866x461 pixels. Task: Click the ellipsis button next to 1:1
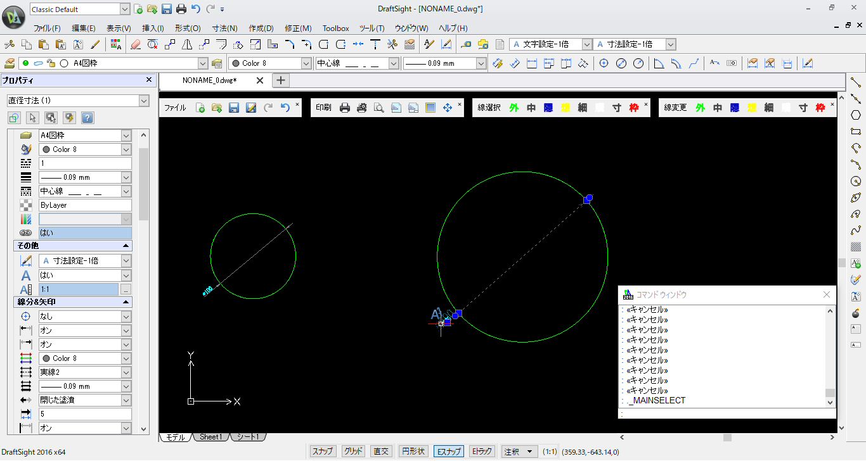tap(126, 289)
